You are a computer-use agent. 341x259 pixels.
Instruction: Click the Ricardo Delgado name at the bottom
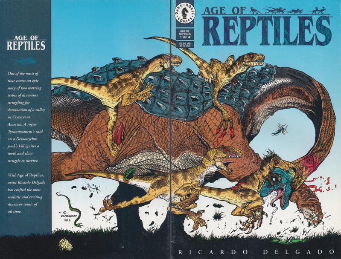click(256, 252)
